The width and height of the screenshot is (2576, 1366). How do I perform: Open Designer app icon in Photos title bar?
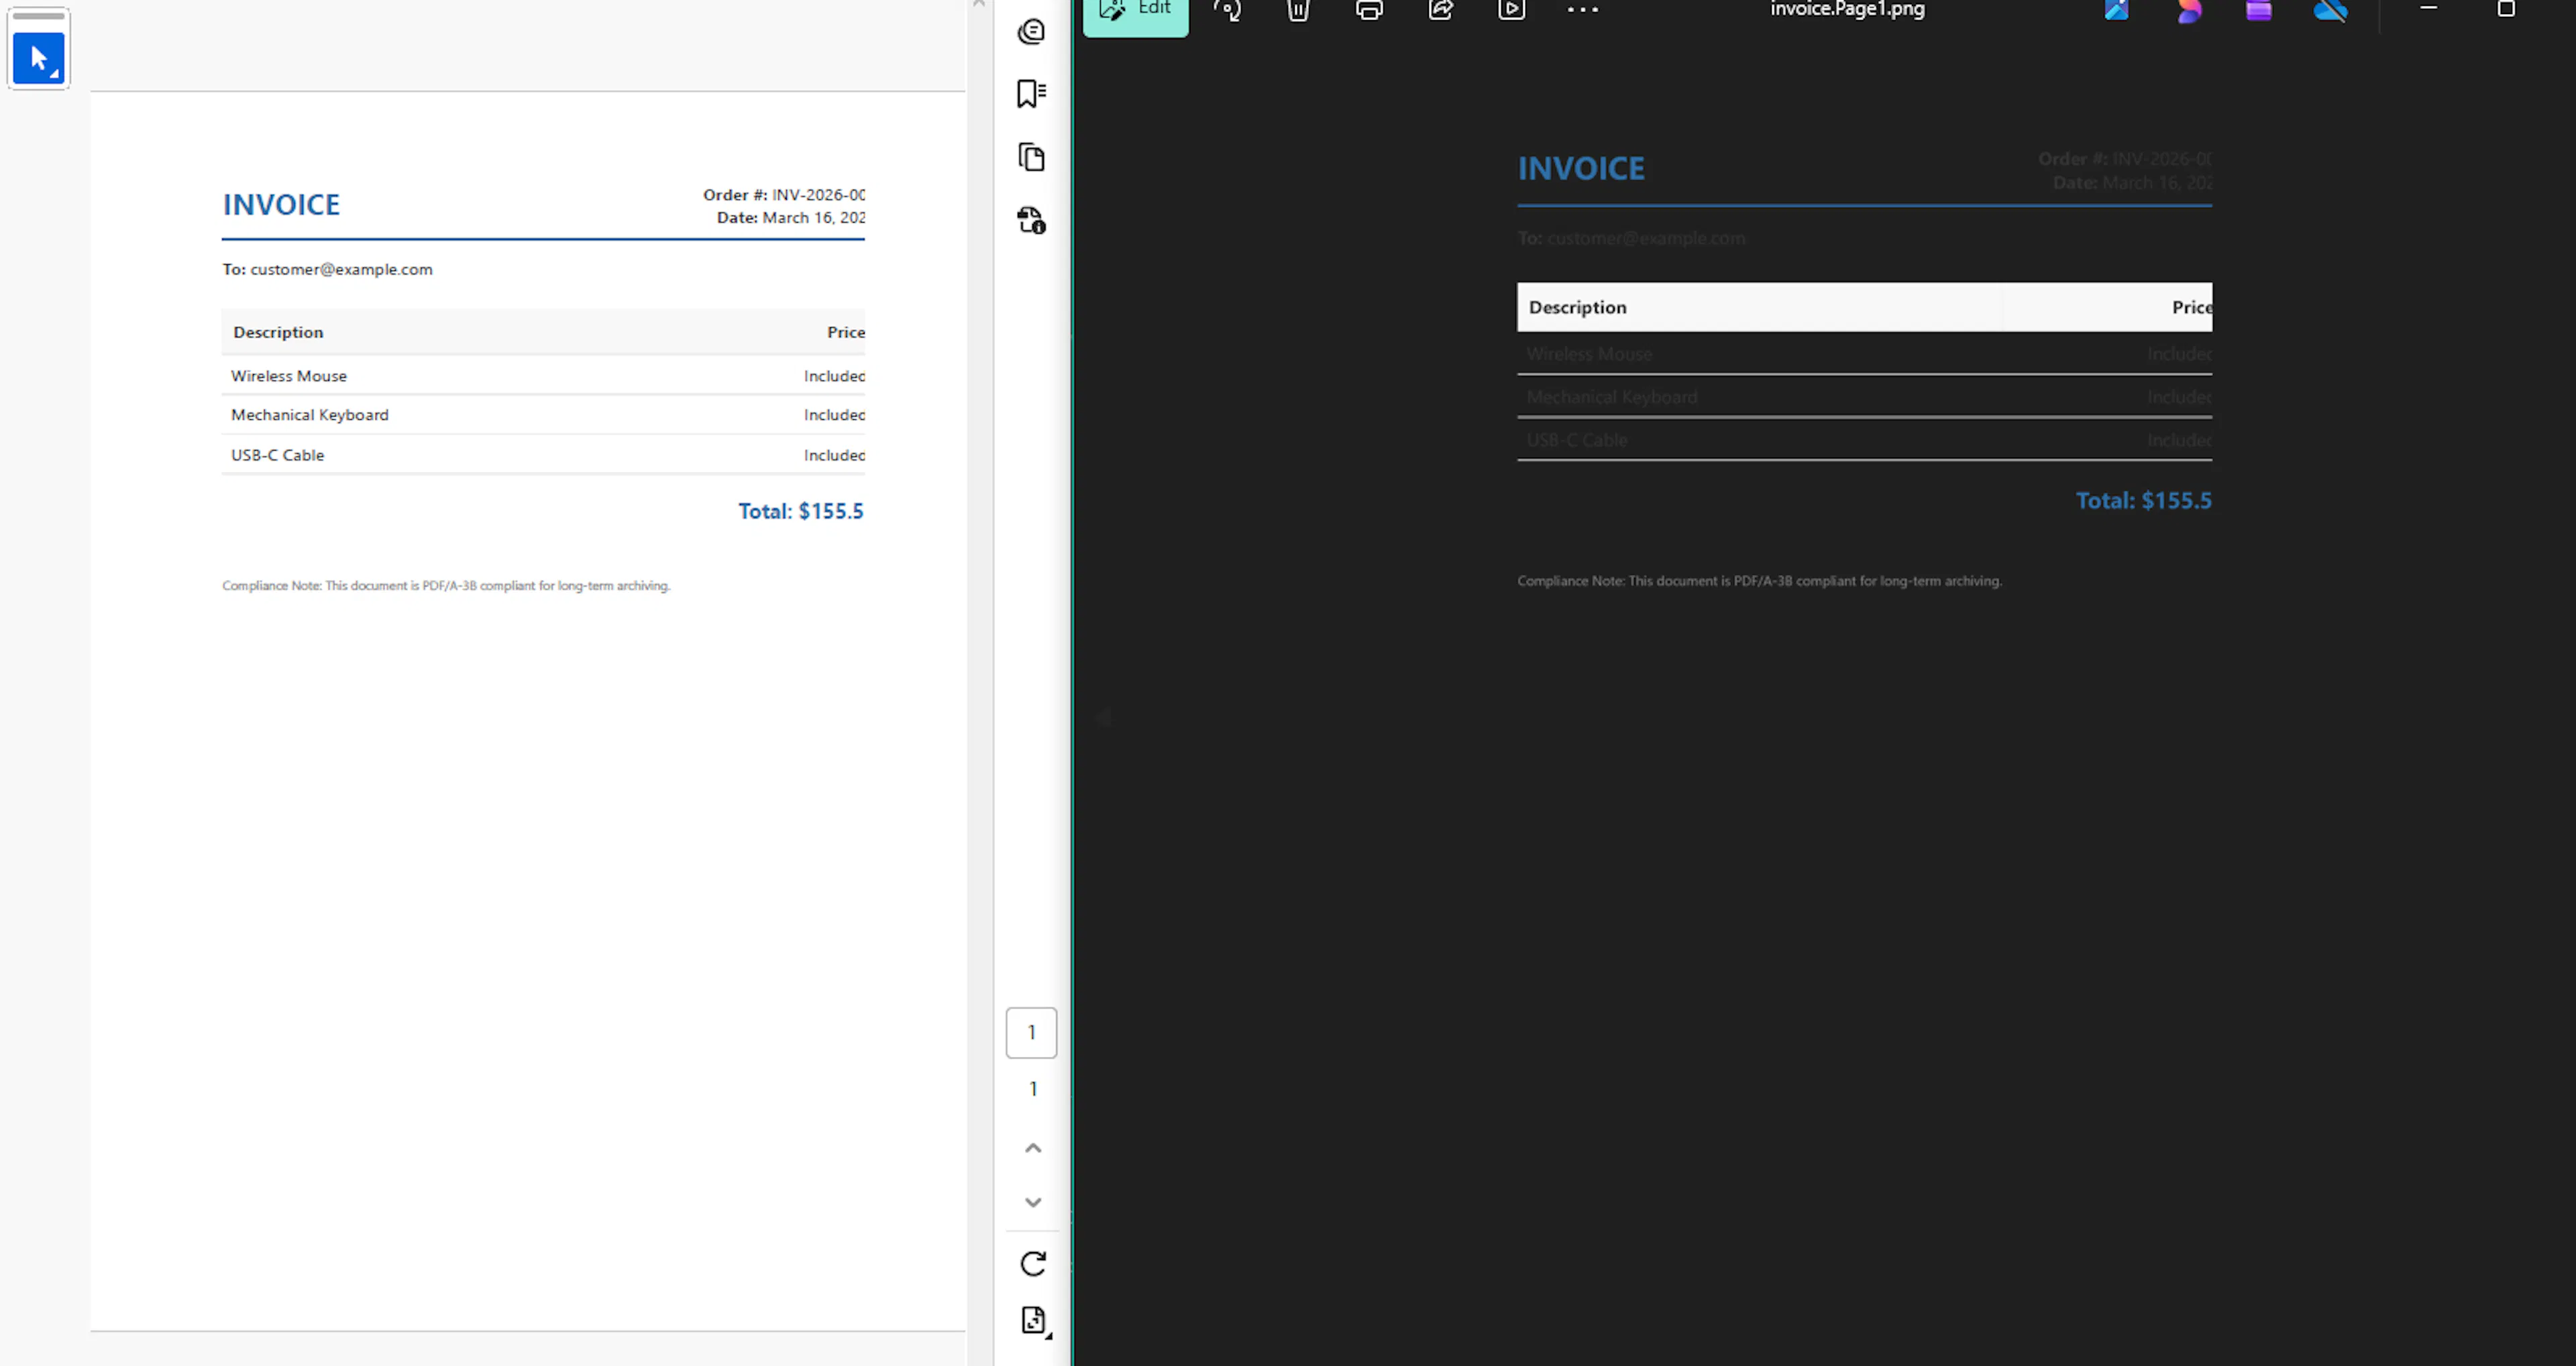pyautogui.click(x=2116, y=10)
